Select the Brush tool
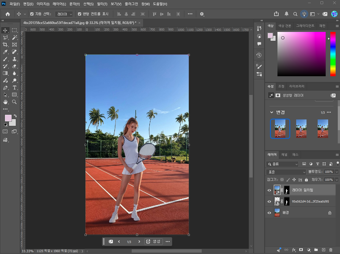Viewport: 340px width, 254px height. point(5,59)
